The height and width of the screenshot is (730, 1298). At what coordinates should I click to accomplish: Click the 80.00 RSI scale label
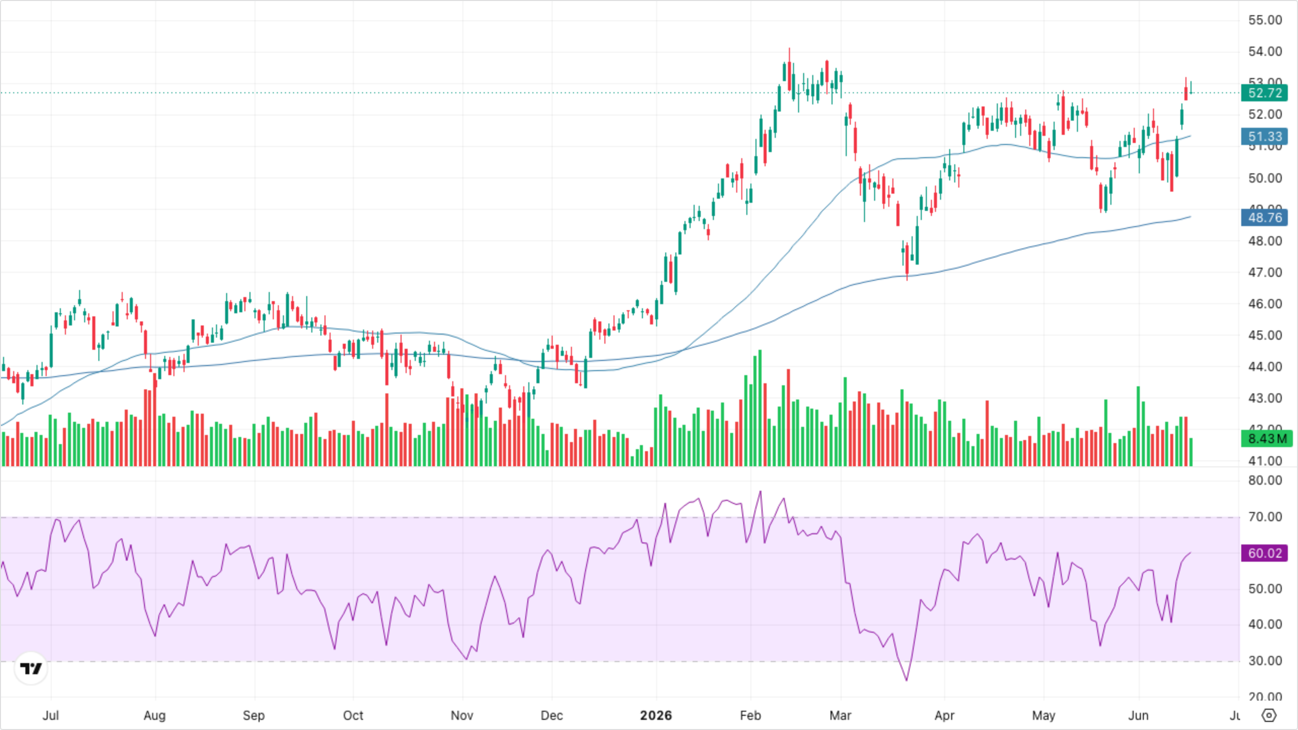1265,480
